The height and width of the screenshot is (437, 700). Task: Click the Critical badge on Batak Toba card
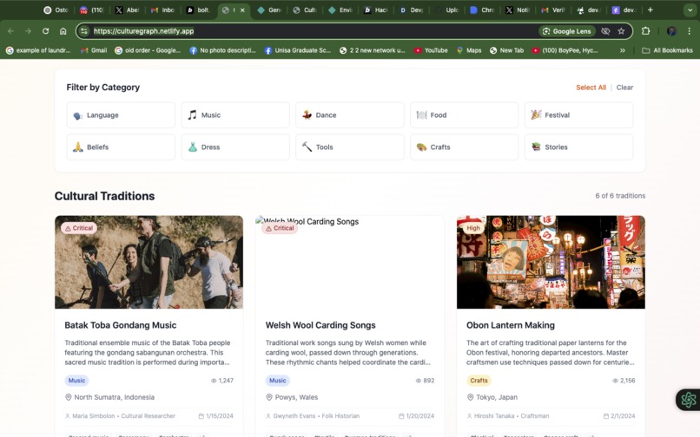pos(79,228)
